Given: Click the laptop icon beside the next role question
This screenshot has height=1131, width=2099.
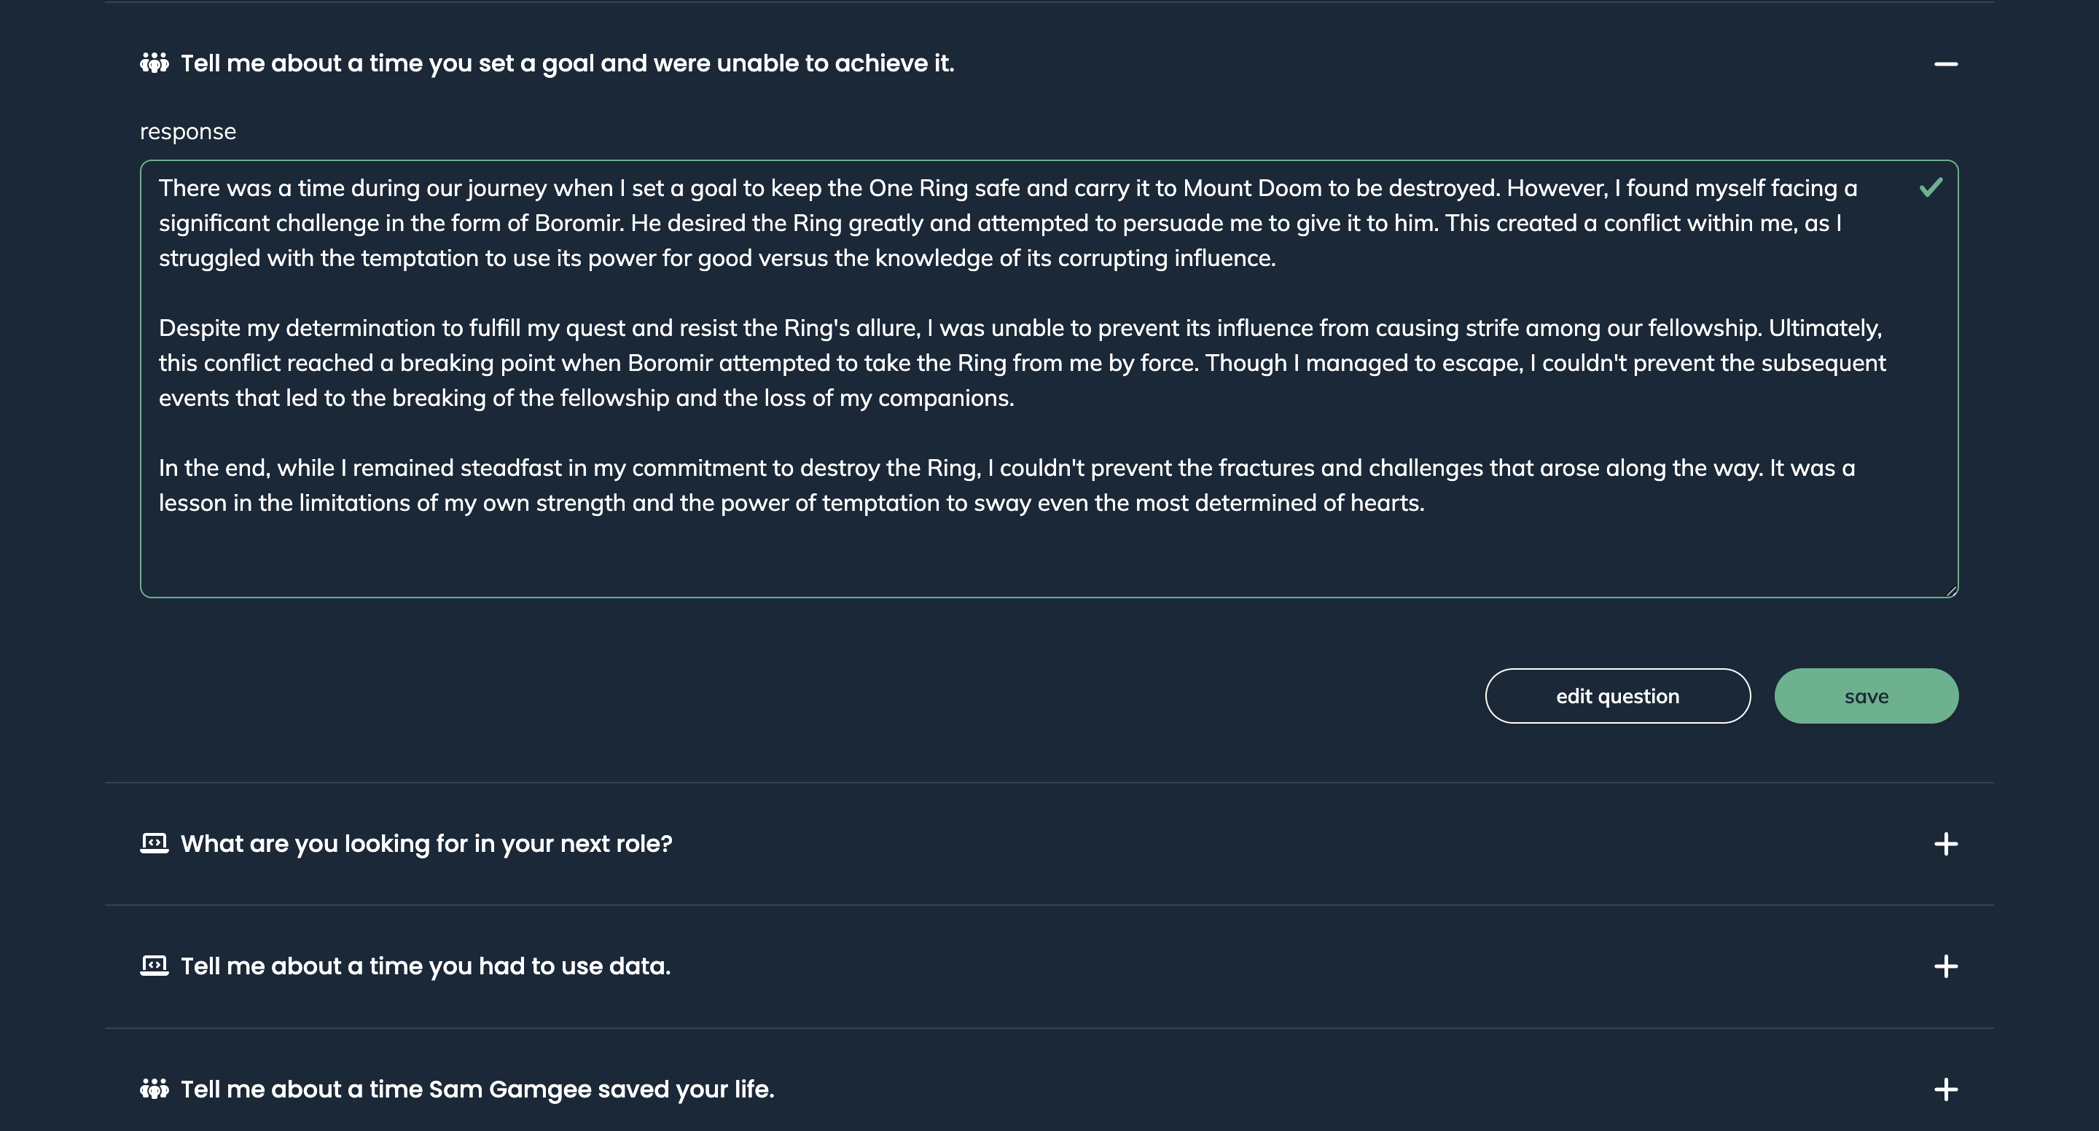Looking at the screenshot, I should (154, 843).
